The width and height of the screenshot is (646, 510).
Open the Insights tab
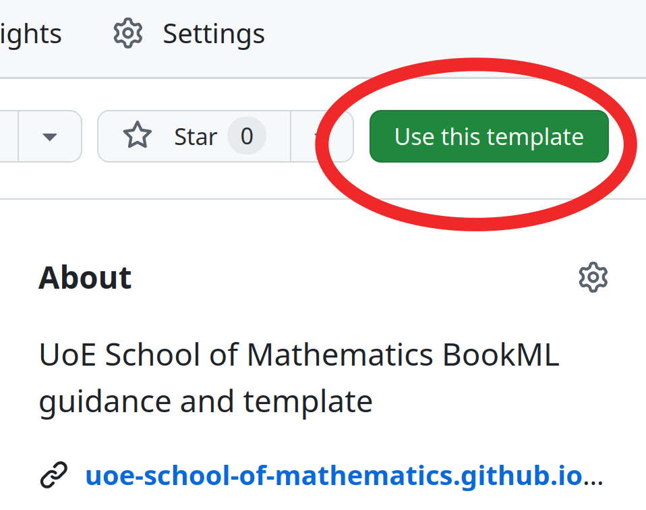pos(30,34)
